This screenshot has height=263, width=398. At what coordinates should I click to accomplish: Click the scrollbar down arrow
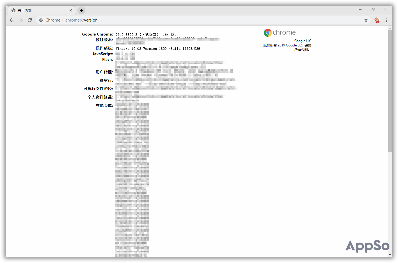pos(390,255)
